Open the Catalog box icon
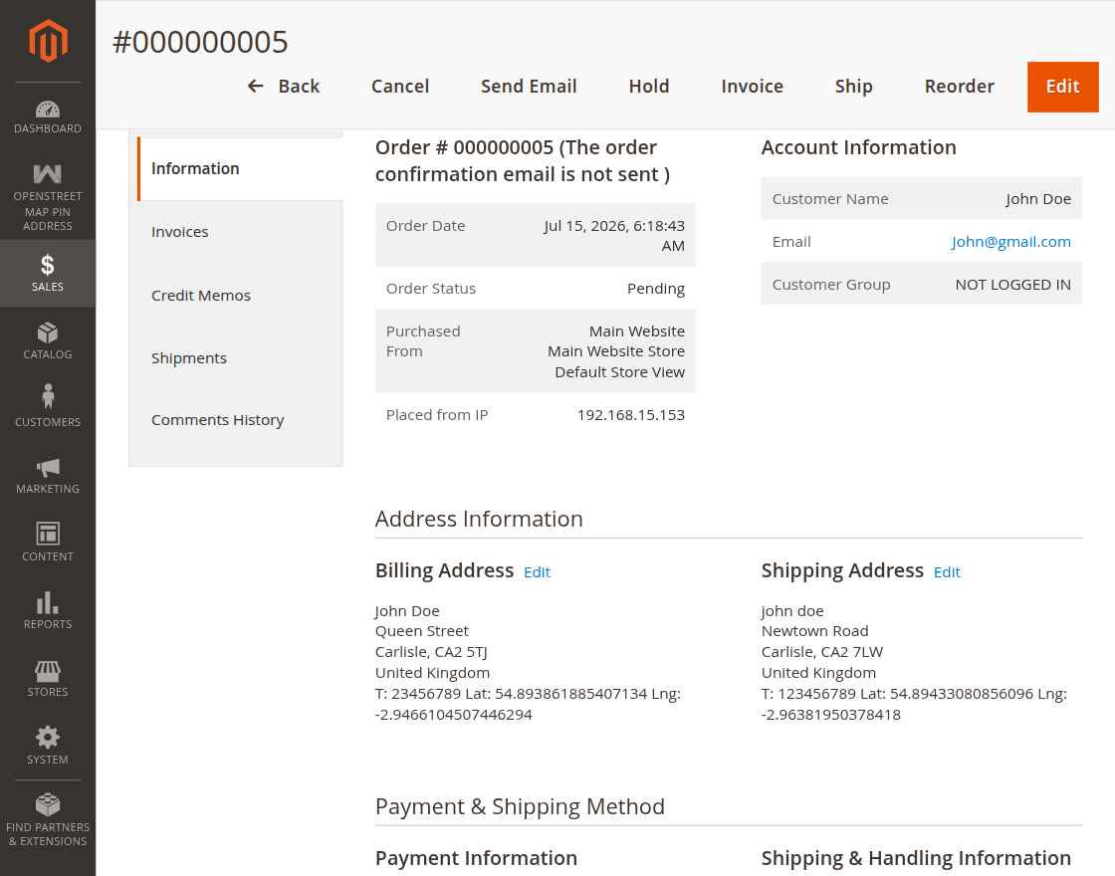Screen dimensions: 1115x876 [48, 332]
